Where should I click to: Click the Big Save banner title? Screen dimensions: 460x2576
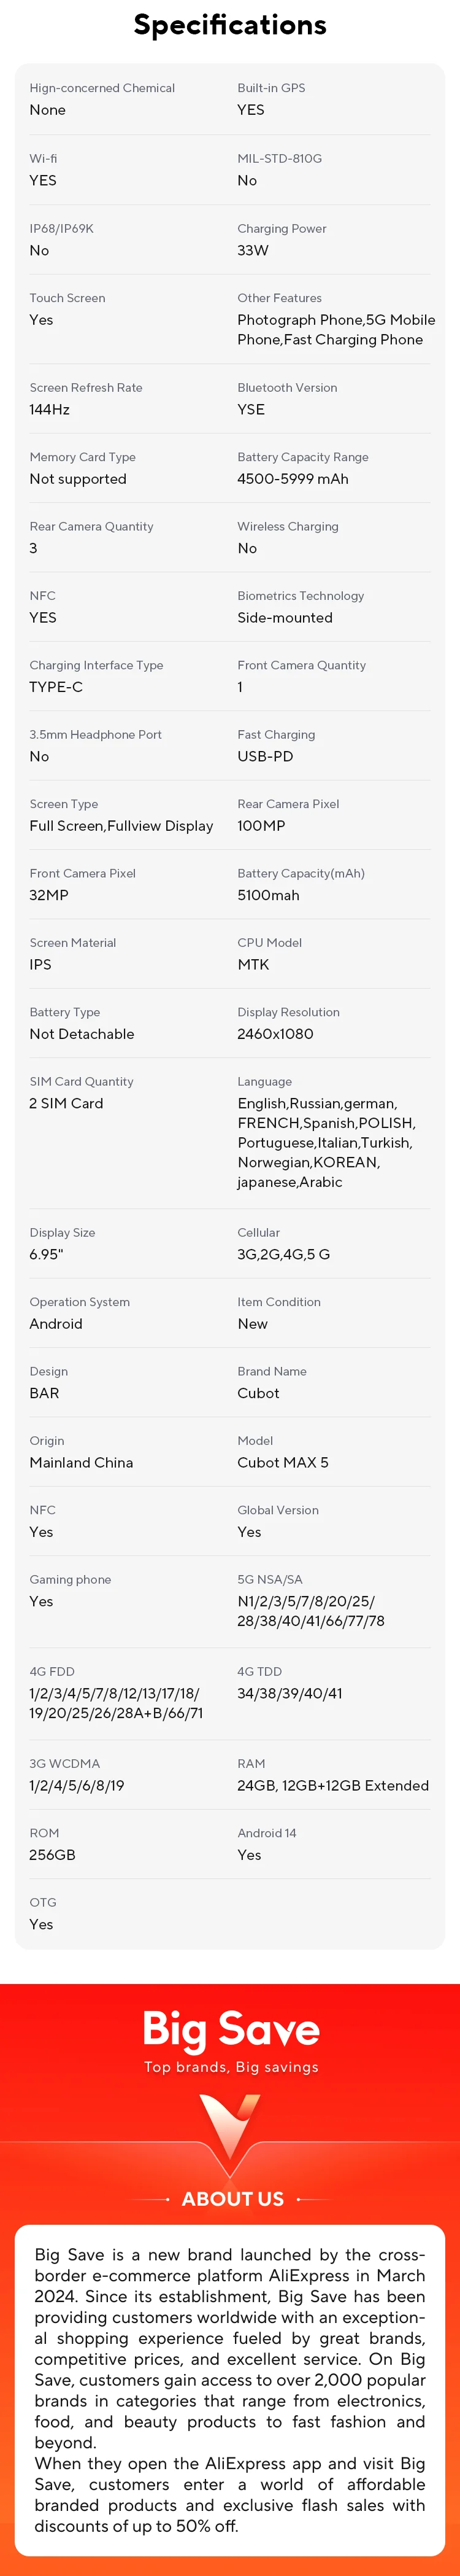[x=231, y=2029]
